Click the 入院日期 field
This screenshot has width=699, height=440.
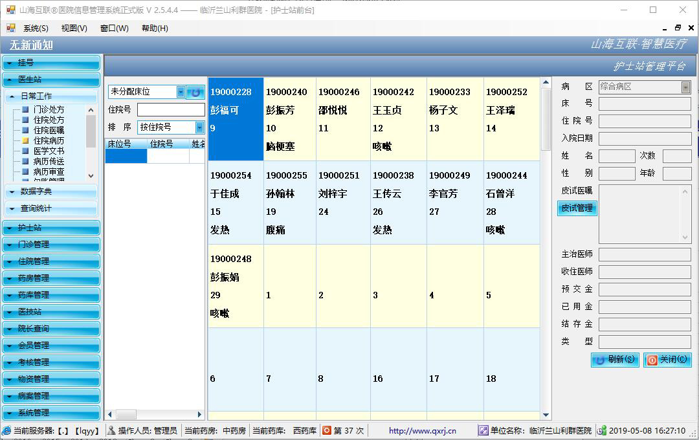click(x=645, y=138)
